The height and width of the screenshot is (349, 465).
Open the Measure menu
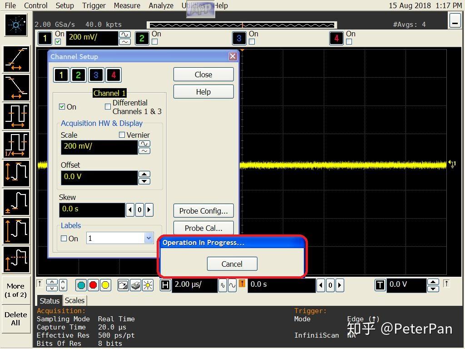pos(127,5)
